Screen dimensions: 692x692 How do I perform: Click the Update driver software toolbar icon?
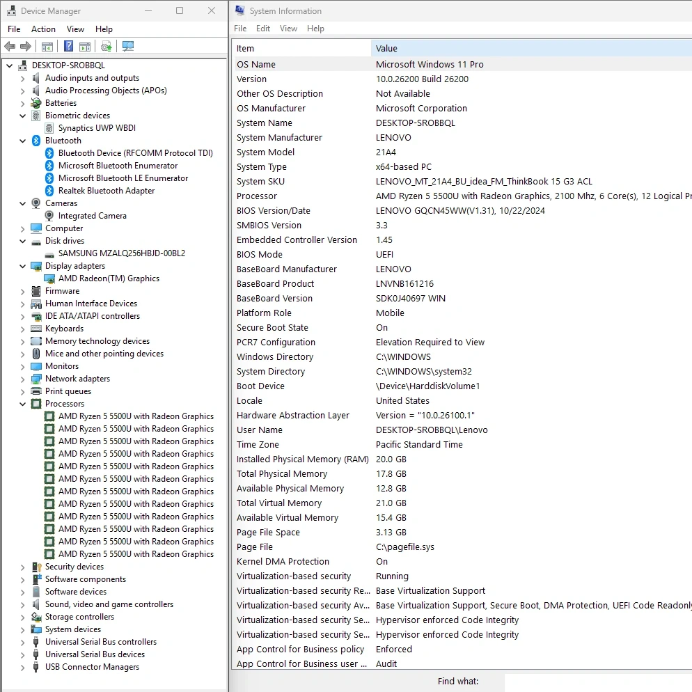[x=106, y=47]
